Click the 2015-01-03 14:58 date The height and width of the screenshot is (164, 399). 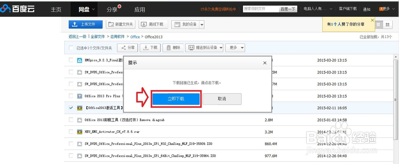click(x=332, y=120)
